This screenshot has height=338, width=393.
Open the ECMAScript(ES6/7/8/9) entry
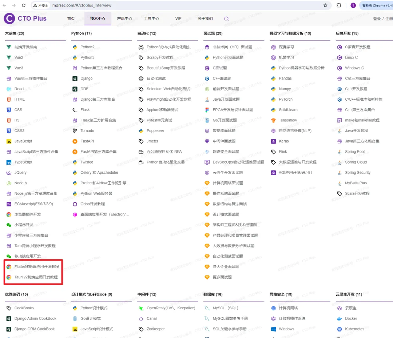tap(34, 204)
